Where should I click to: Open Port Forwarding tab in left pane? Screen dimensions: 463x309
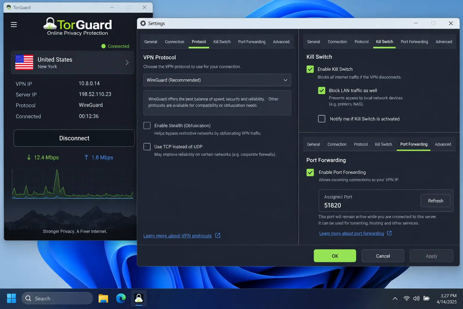coord(252,42)
